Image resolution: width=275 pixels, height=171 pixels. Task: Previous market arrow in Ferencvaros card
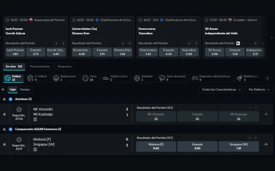click(189, 43)
